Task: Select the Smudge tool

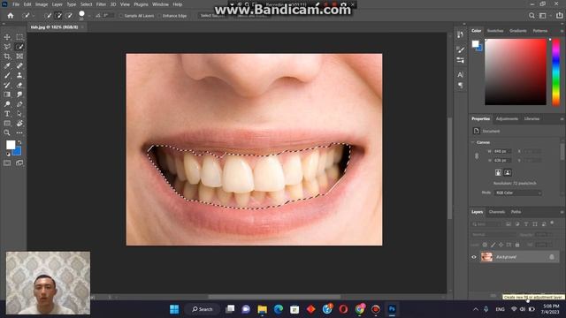Action: (19, 95)
